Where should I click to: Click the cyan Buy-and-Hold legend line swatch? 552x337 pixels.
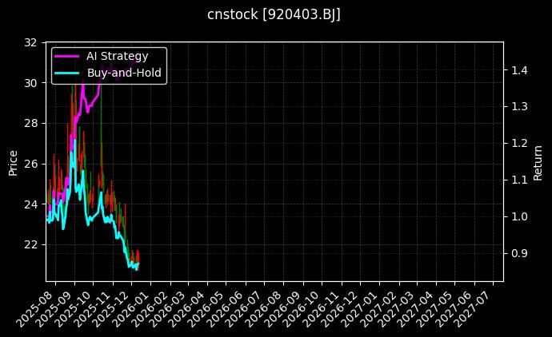(67, 73)
